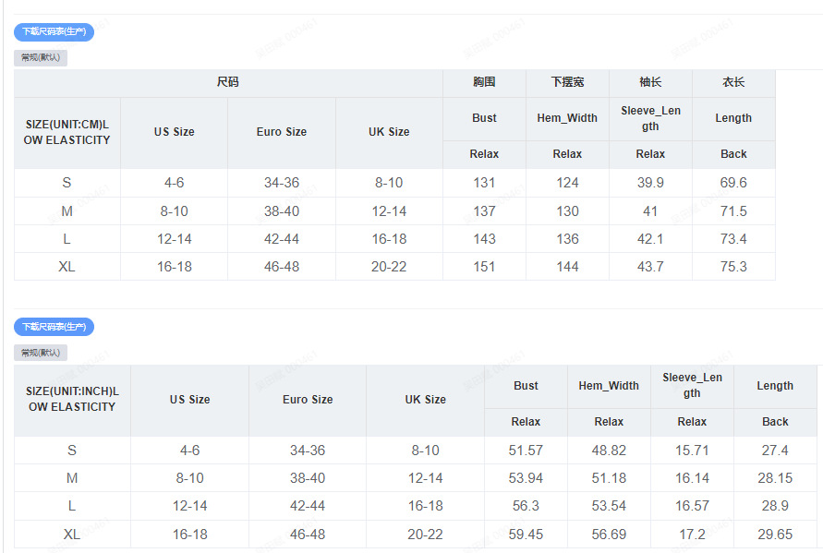Click the SIZE(UNIT:CM) LOW ELASTICITY header cell
Image resolution: width=823 pixels, height=553 pixels.
(x=67, y=132)
